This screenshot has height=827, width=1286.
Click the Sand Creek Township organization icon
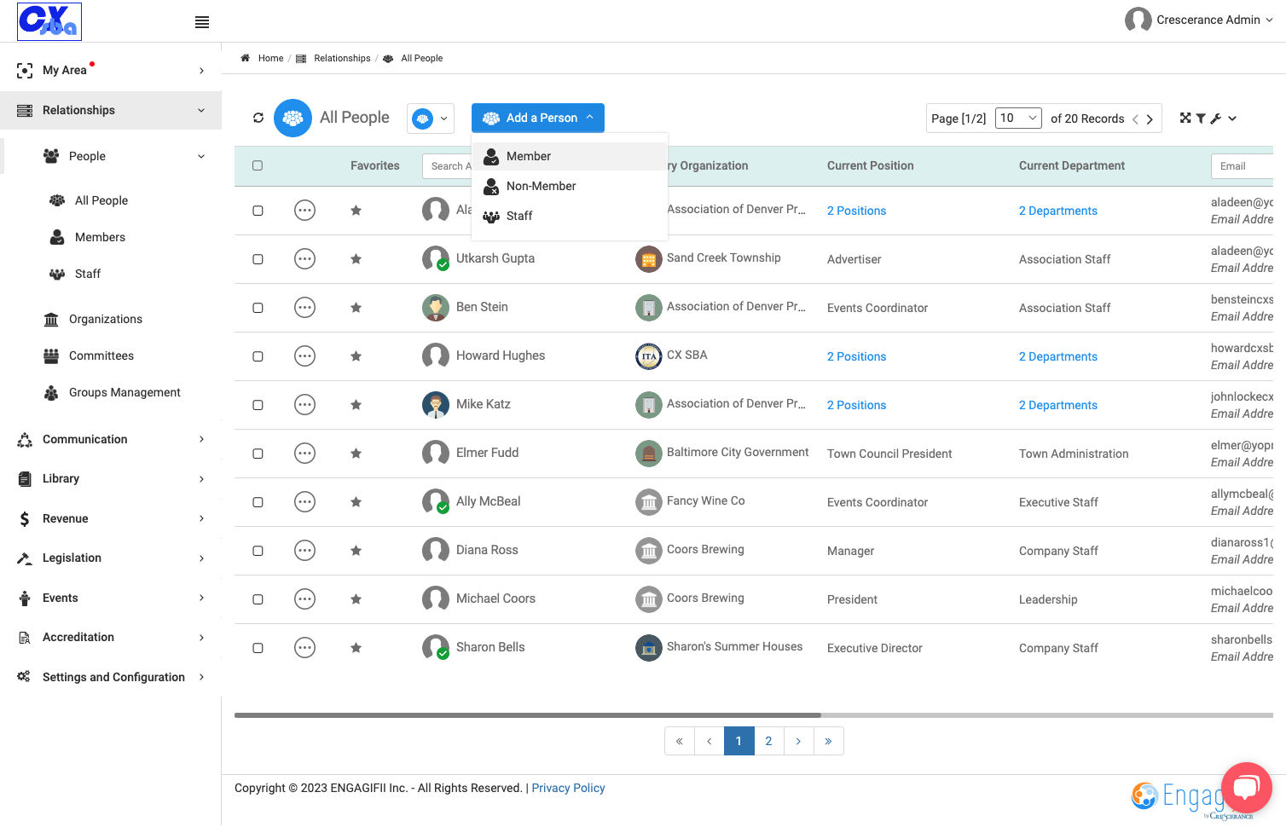pyautogui.click(x=649, y=258)
